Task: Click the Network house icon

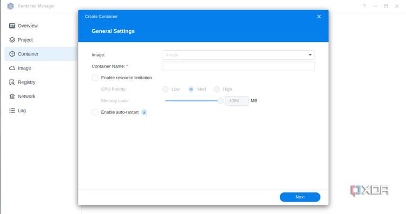Action: (x=12, y=96)
